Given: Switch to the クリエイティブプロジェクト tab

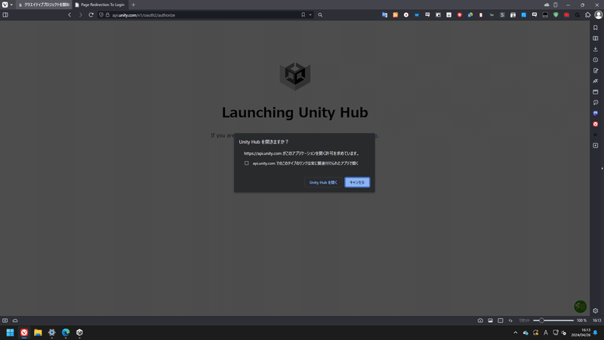Looking at the screenshot, I should click(x=45, y=5).
